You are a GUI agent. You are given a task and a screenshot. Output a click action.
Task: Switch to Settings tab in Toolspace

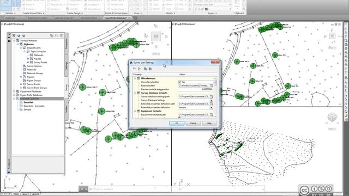pos(66,66)
